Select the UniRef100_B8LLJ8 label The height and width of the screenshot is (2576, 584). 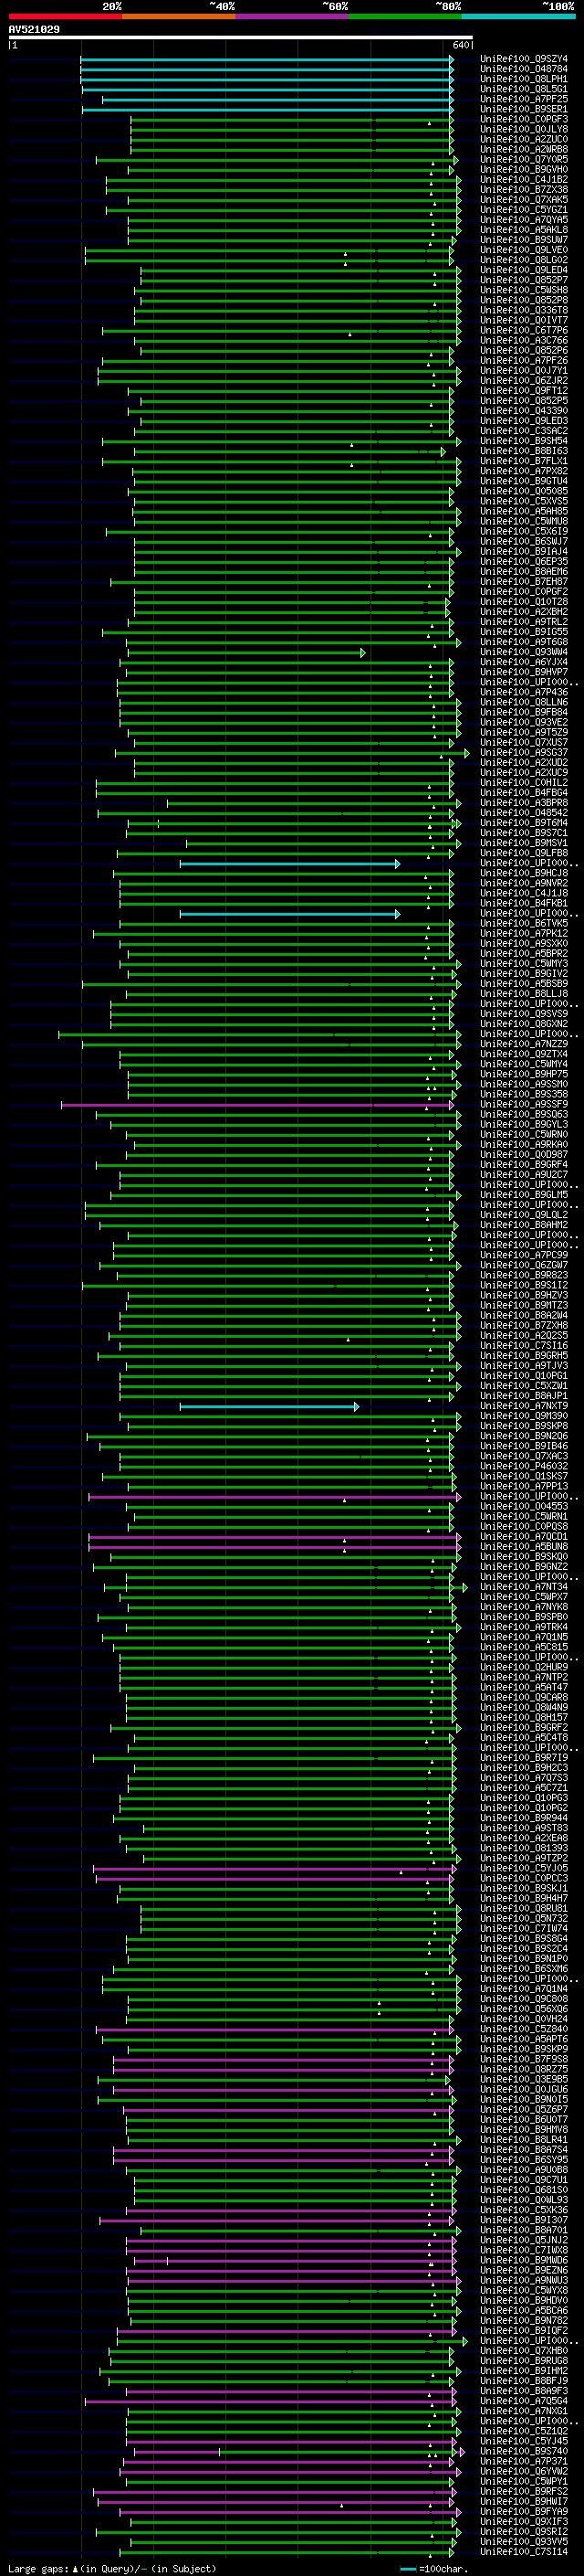[x=524, y=994]
